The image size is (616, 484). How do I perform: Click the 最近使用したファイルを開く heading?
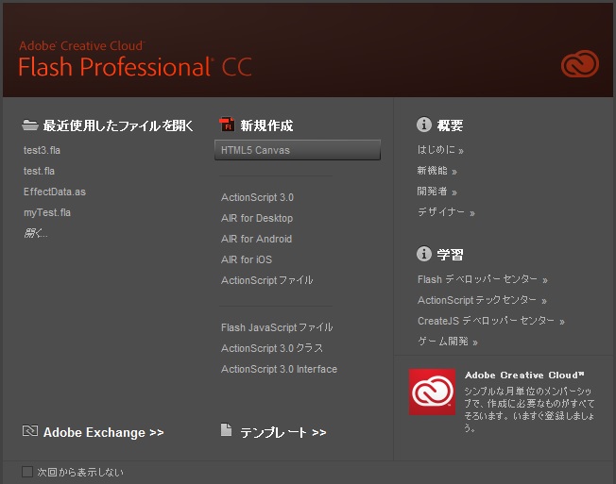tap(119, 125)
